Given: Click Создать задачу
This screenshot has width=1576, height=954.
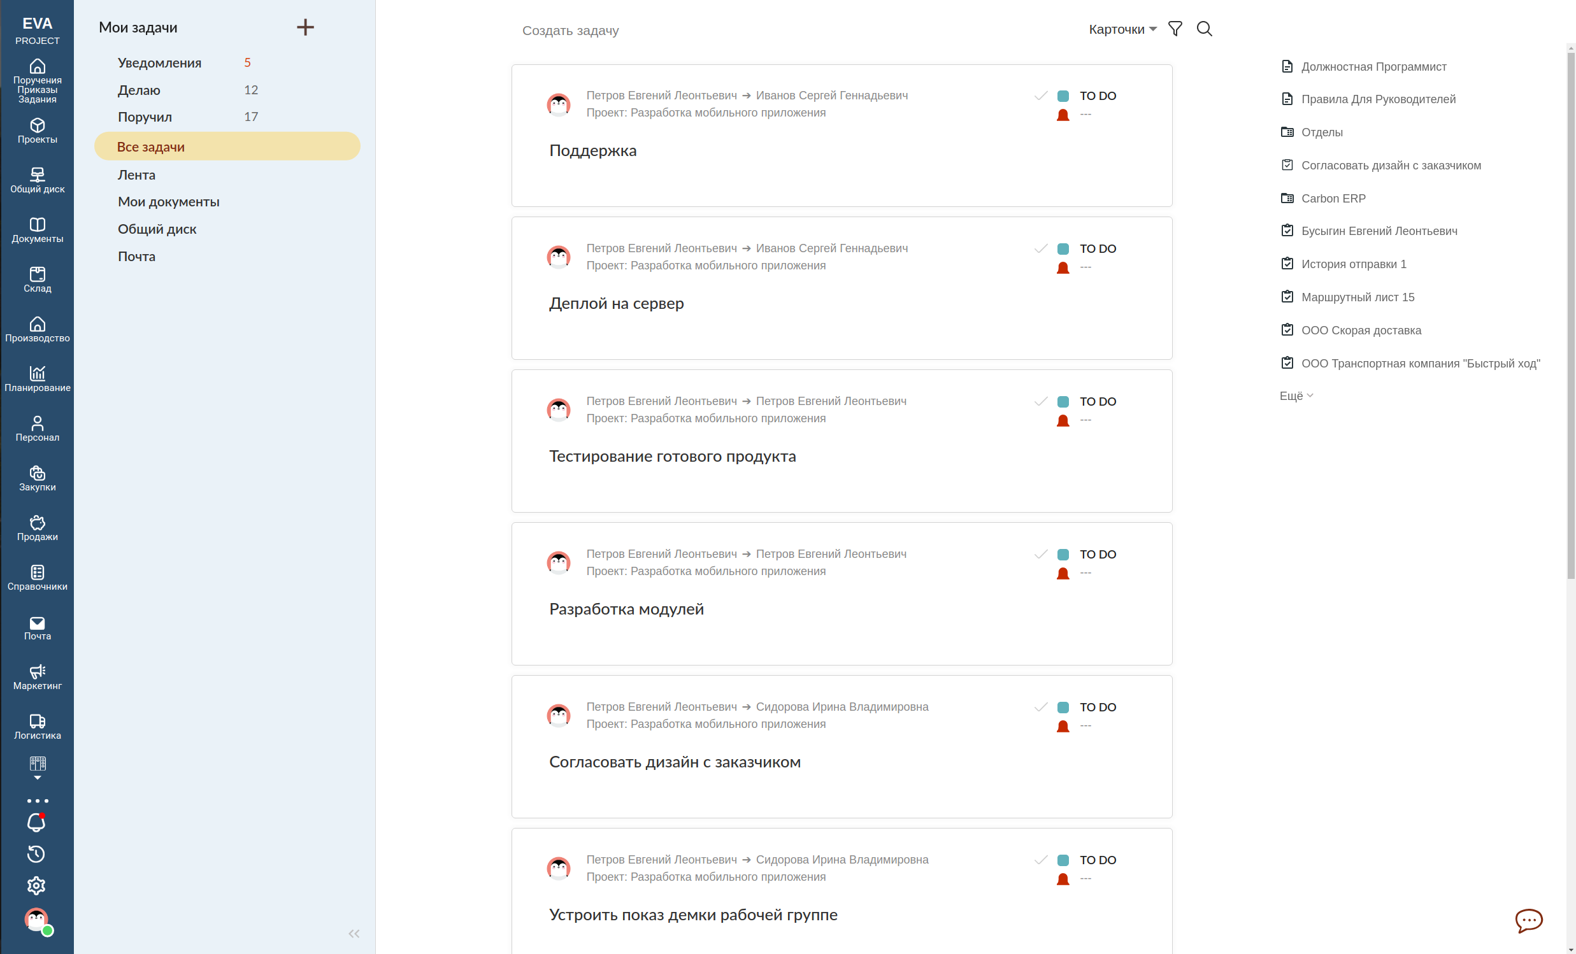Looking at the screenshot, I should tap(570, 30).
